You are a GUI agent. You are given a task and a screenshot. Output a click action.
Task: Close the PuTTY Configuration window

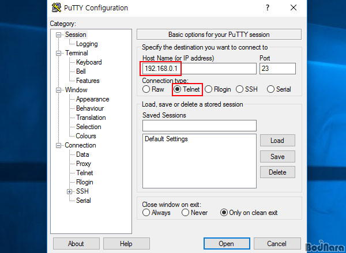tap(294, 7)
